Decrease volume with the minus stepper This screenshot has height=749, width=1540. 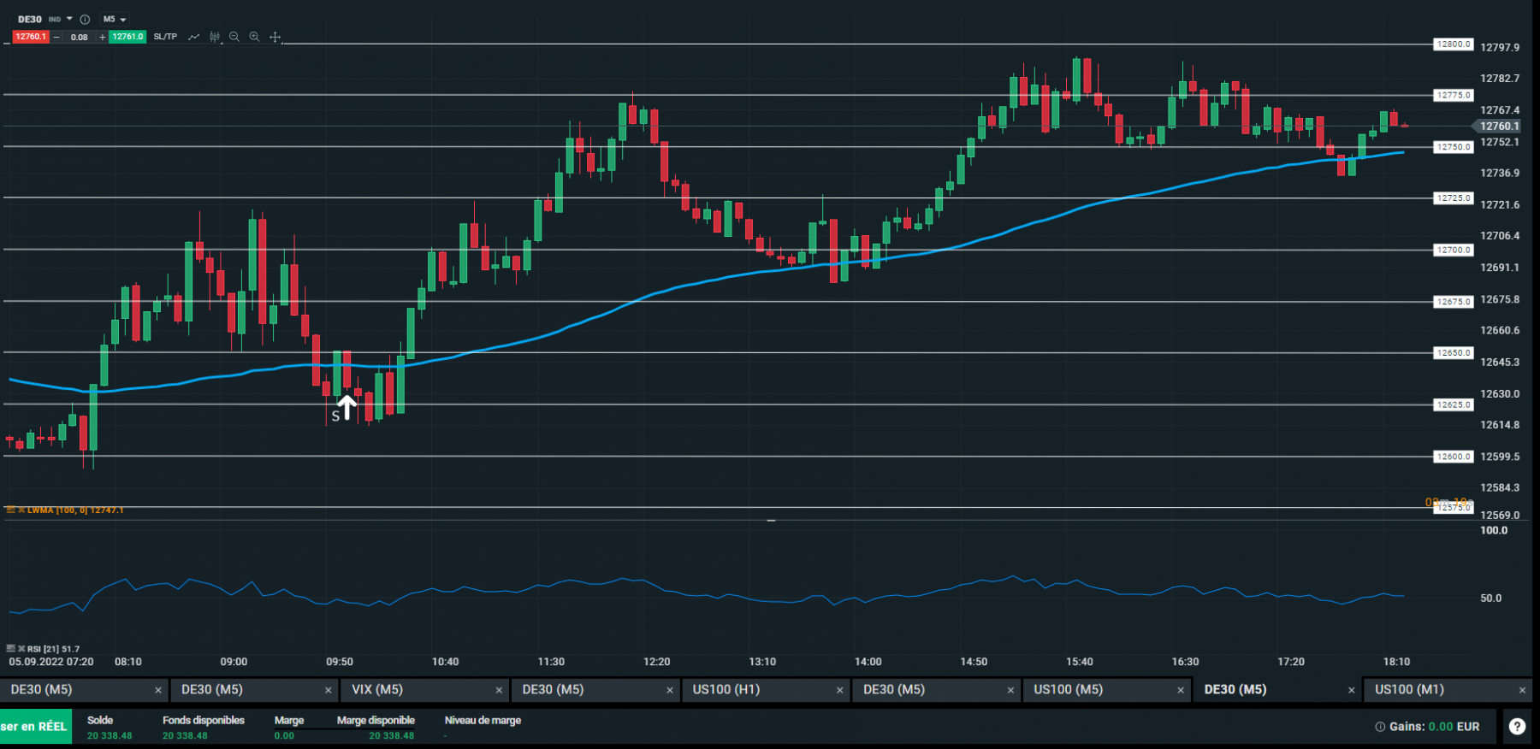56,37
